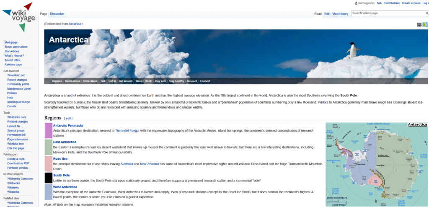
Task: Open What links here in sidebar
Action: [x=17, y=117]
